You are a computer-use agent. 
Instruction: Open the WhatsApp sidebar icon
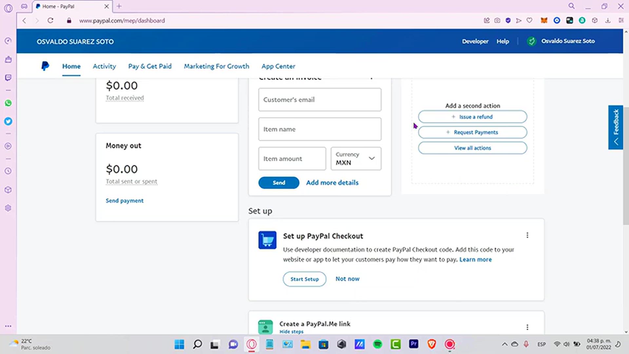8,103
